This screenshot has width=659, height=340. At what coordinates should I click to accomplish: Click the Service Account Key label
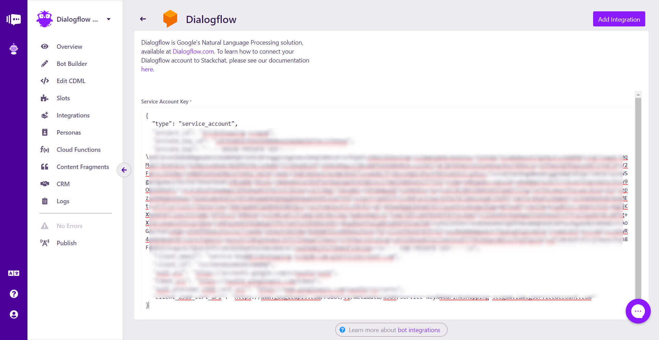(165, 101)
